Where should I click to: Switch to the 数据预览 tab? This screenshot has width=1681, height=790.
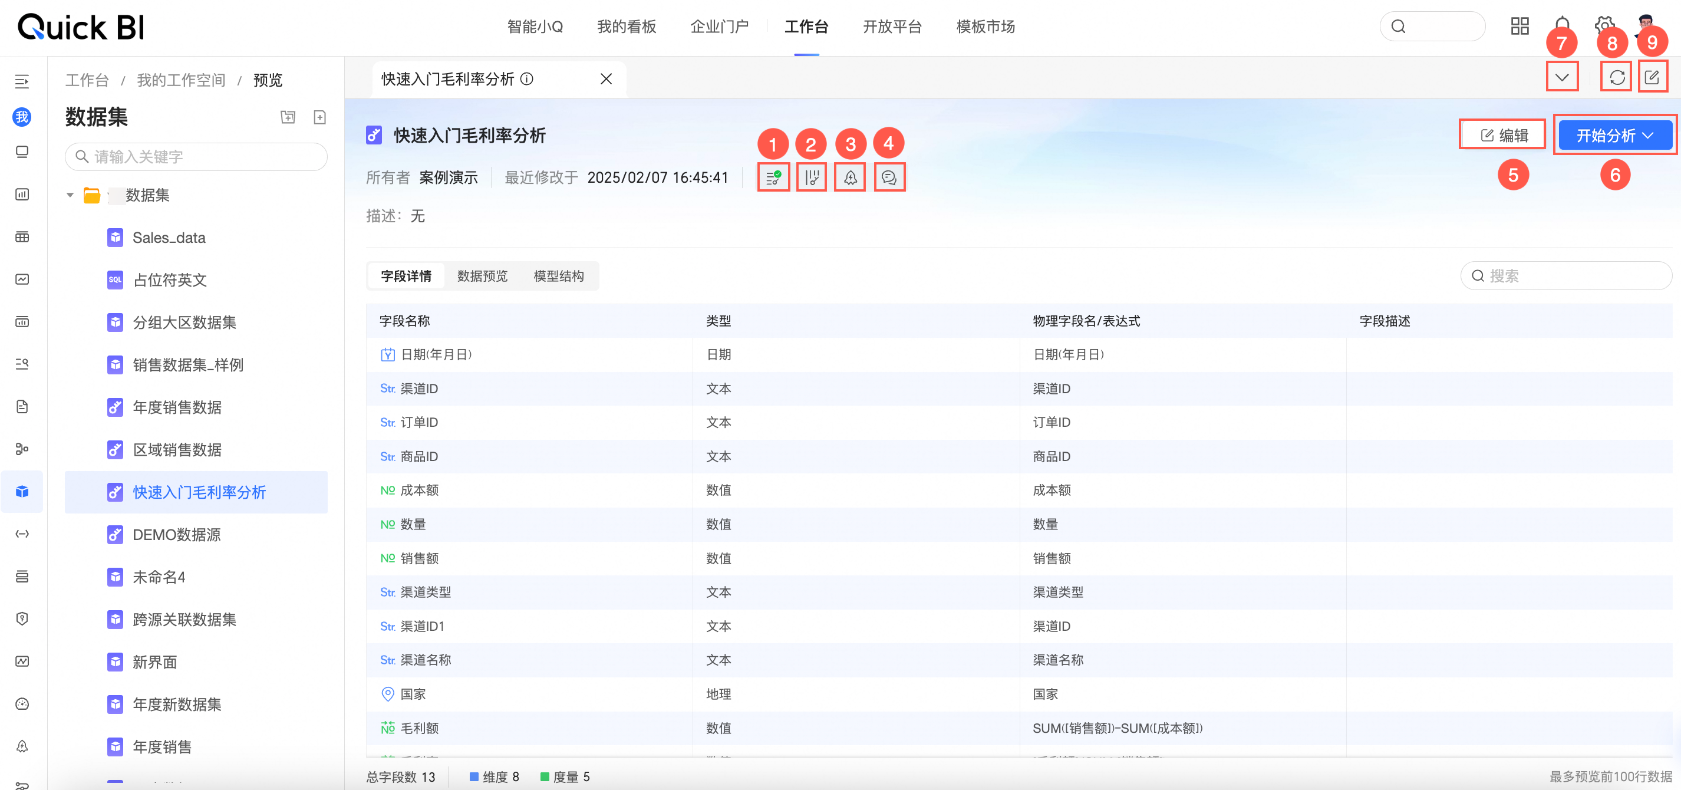[x=482, y=276]
